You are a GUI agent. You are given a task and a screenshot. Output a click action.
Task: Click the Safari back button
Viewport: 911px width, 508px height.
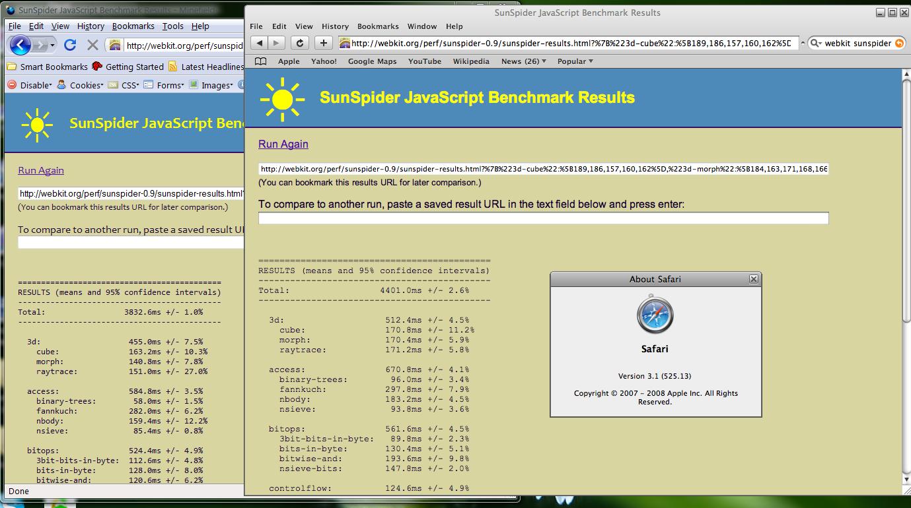coord(260,43)
